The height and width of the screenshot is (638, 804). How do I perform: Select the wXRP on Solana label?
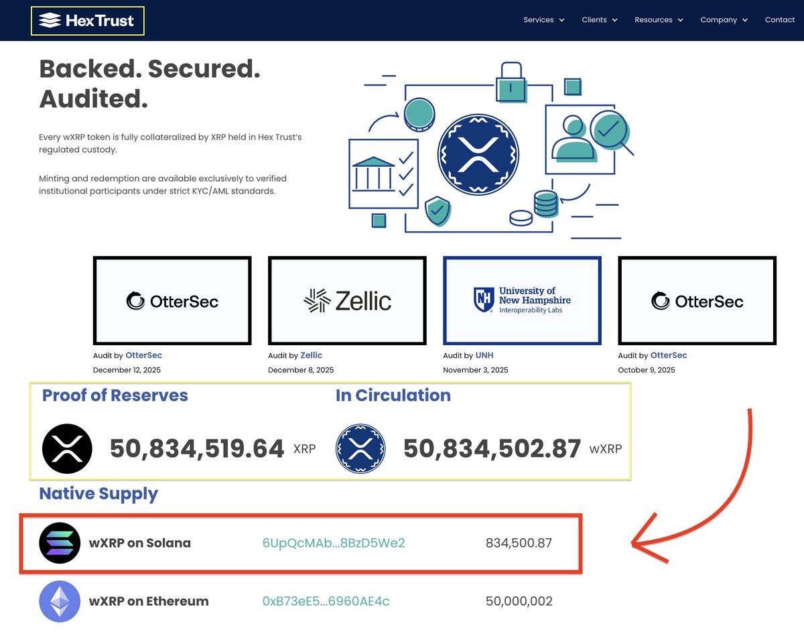[140, 543]
